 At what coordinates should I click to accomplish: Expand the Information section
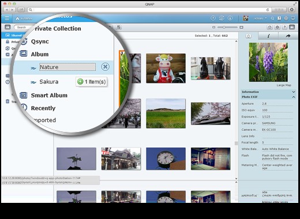tap(268, 92)
